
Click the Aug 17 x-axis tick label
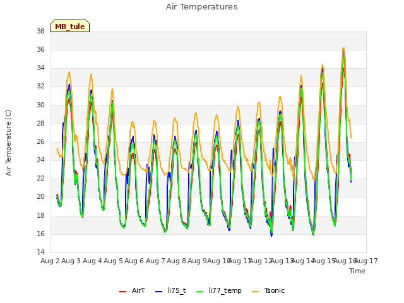tap(367, 261)
